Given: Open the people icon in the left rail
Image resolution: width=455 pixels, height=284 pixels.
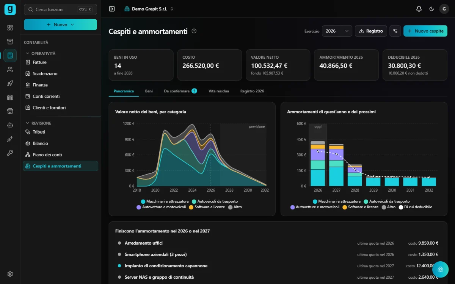Looking at the screenshot, I should 10,69.
